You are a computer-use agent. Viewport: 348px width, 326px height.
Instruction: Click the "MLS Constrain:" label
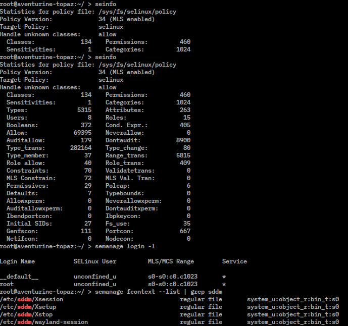[x=31, y=178]
